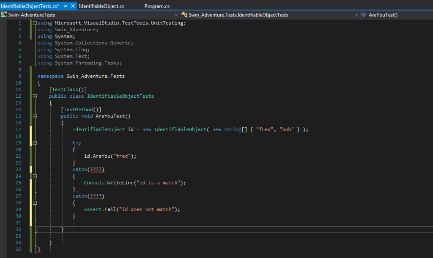Click the Swin-AdventureTests project icon
The height and width of the screenshot is (258, 433).
point(4,15)
